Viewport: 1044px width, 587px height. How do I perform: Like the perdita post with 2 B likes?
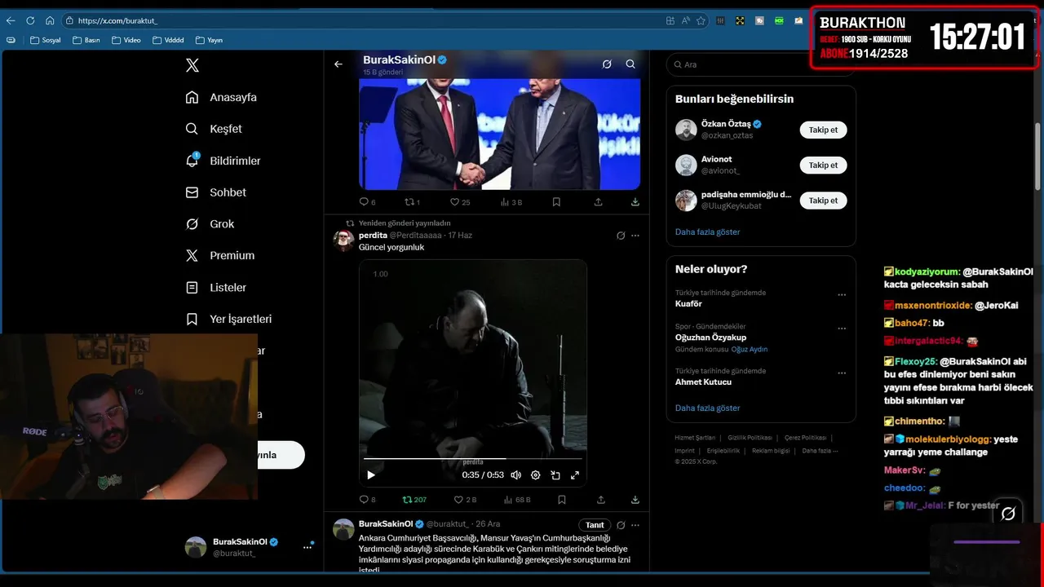465,500
